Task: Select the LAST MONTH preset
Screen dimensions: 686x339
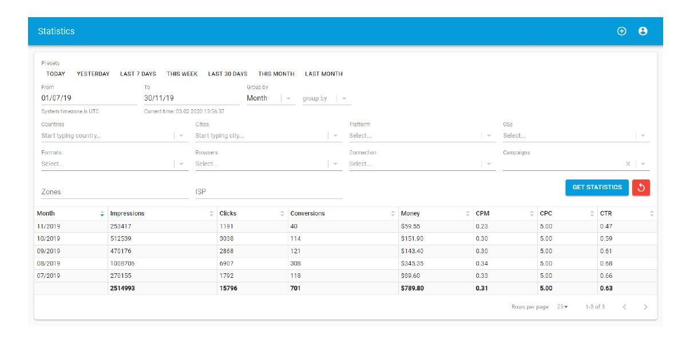Action: (324, 74)
